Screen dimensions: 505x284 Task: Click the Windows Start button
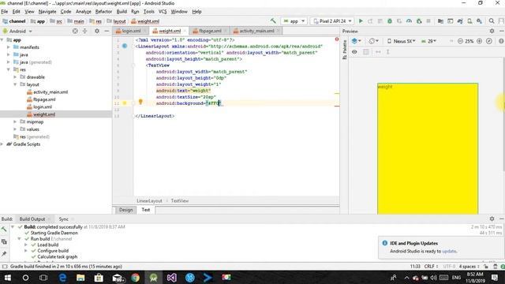pyautogui.click(x=7, y=277)
